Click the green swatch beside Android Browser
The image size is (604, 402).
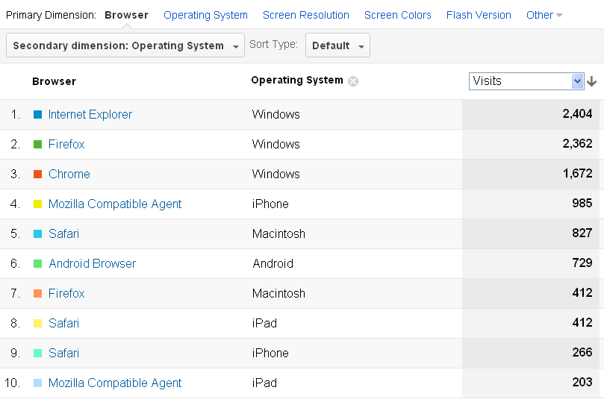(38, 263)
